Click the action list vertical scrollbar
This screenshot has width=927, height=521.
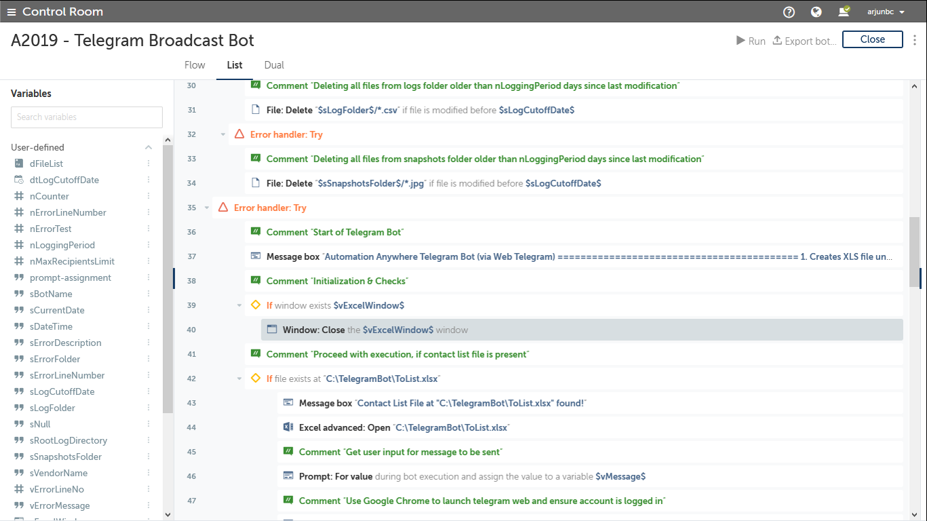coord(914,251)
